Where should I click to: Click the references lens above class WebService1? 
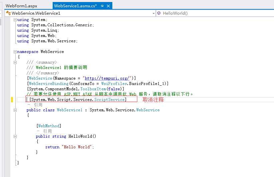[x=35, y=105]
